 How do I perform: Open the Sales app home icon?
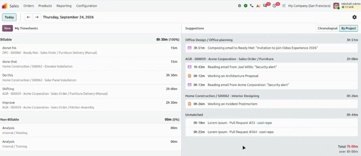5,6
